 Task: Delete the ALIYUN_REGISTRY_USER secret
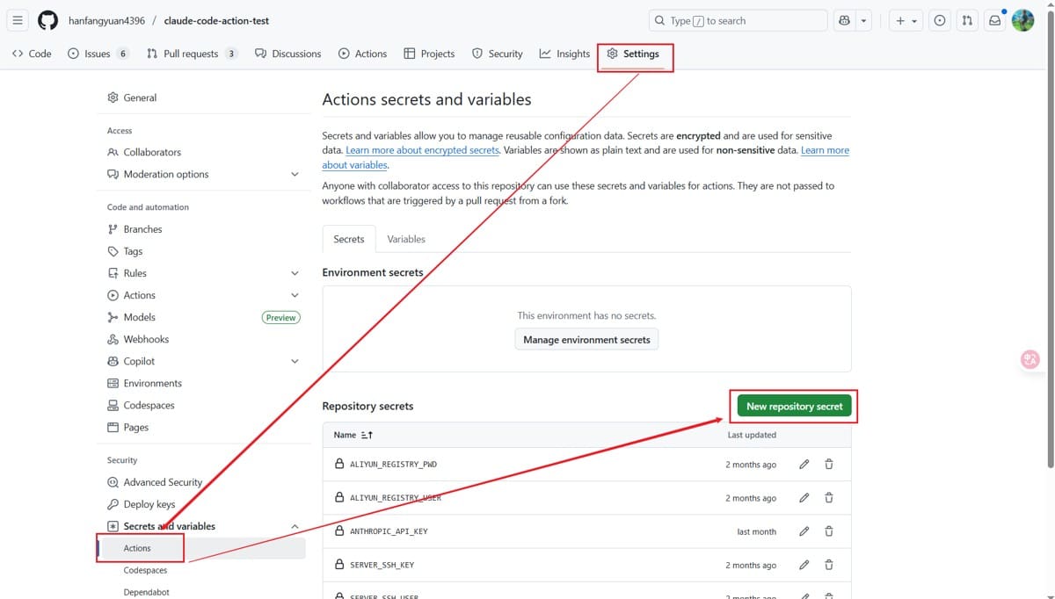point(829,498)
